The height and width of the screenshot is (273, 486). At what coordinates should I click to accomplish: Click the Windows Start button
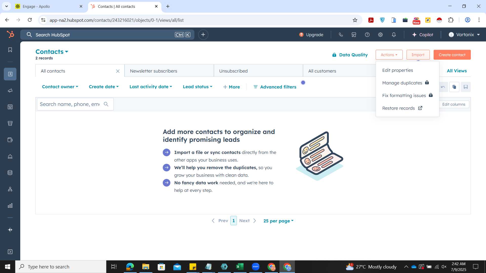click(7, 267)
